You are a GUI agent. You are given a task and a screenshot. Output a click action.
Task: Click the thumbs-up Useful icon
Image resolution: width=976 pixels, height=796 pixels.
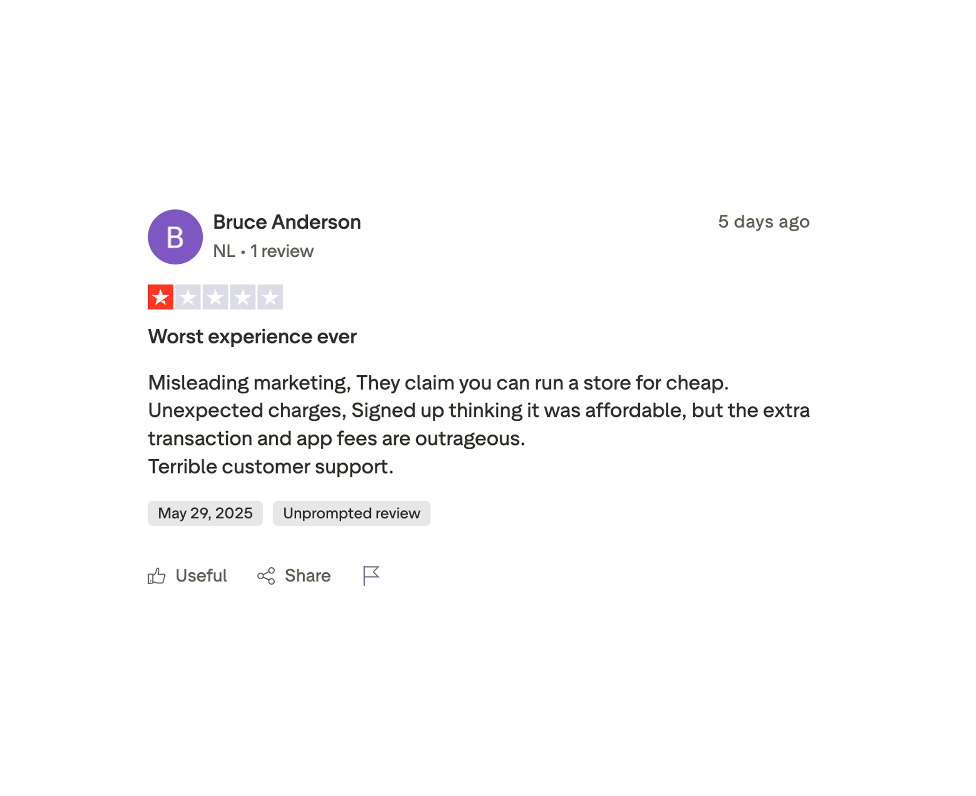(x=156, y=576)
